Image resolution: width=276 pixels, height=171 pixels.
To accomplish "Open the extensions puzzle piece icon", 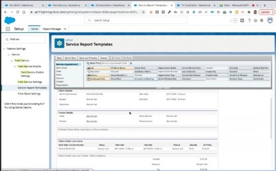I will [x=249, y=12].
